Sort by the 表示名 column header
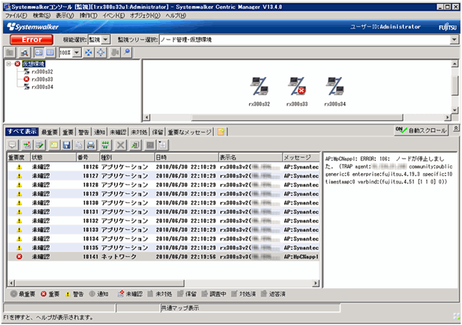Viewport: 462px width, 325px height. click(x=250, y=157)
